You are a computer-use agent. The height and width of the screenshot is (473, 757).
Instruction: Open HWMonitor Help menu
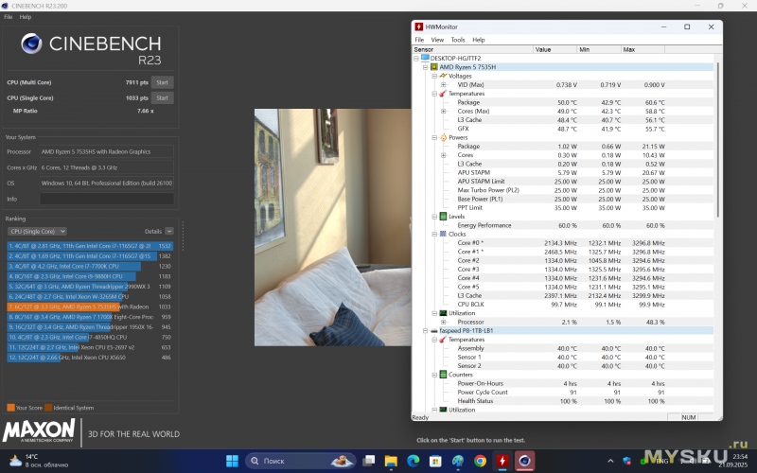(479, 40)
